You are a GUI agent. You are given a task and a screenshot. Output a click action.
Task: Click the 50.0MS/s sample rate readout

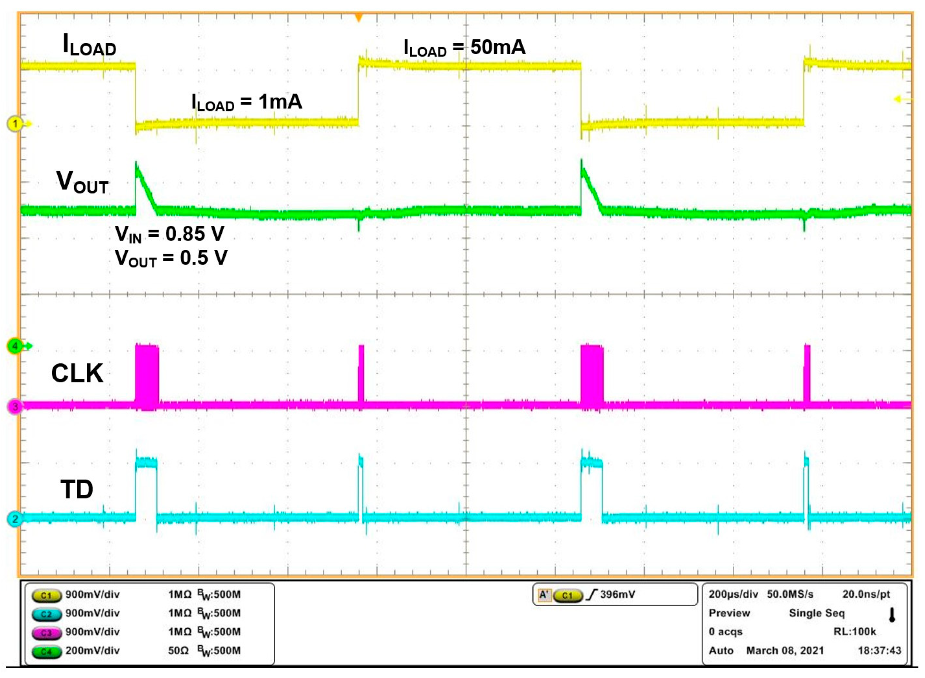pyautogui.click(x=790, y=594)
